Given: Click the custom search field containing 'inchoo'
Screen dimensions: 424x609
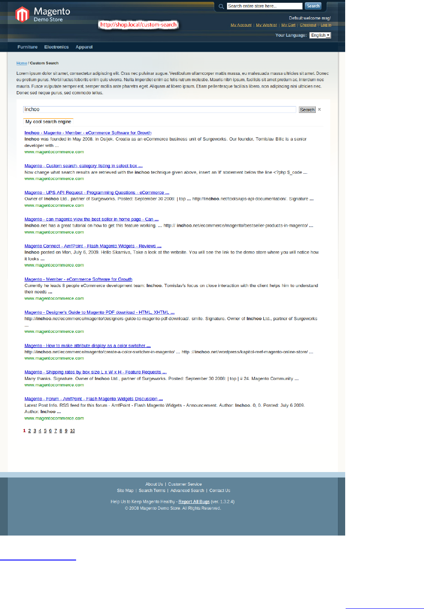Looking at the screenshot, I should pyautogui.click(x=159, y=109).
